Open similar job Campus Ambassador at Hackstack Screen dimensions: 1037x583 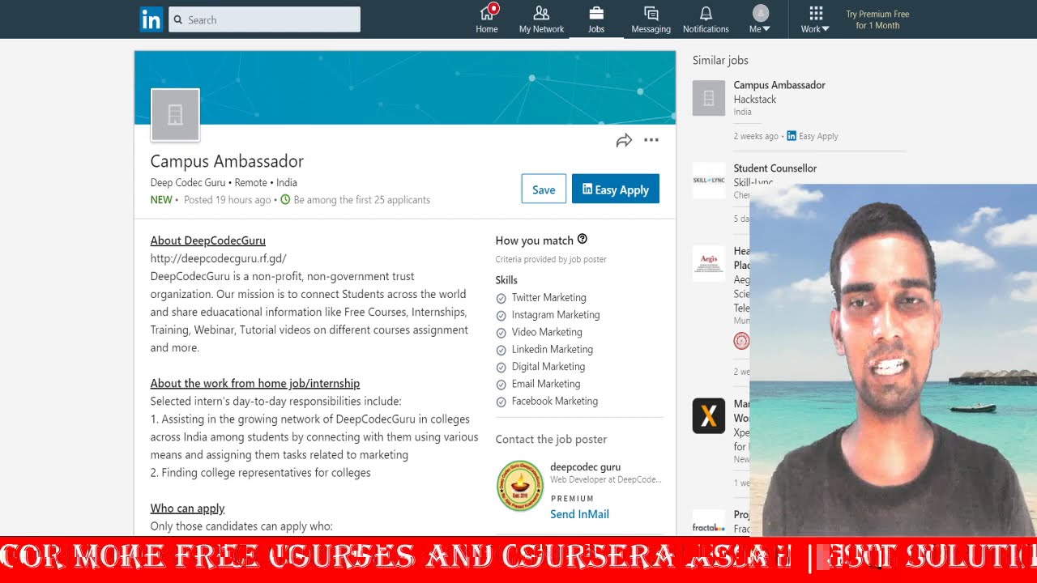(x=779, y=85)
